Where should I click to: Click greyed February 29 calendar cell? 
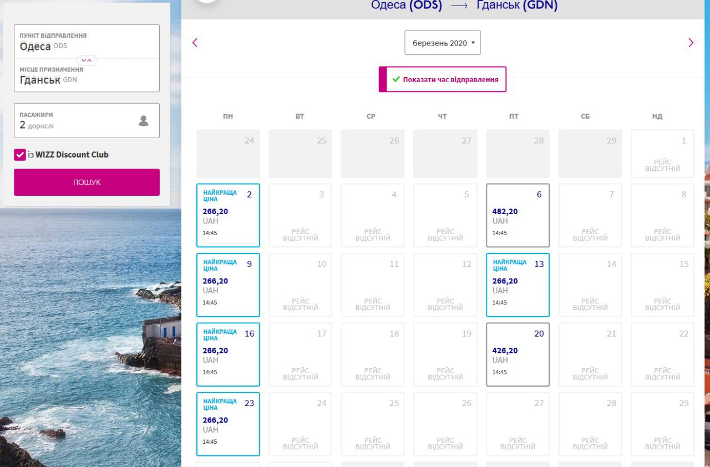(590, 154)
